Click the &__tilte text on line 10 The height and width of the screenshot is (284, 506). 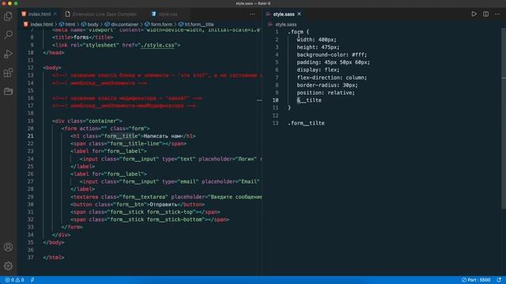[309, 100]
